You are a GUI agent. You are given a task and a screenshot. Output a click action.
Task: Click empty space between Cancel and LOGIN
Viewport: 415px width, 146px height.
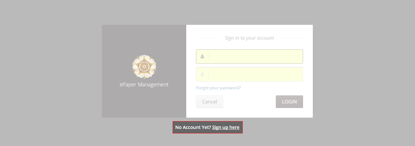249,102
